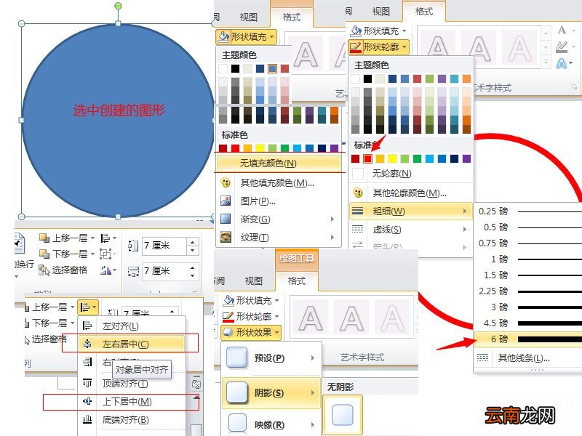Viewport: 582px width, 436px height.
Task: Select the 1.5 磅 line weight
Action: [529, 275]
